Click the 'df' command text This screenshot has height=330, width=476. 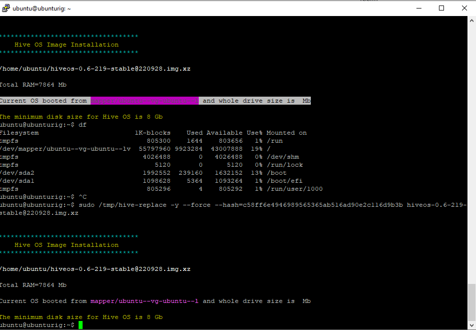click(x=83, y=125)
